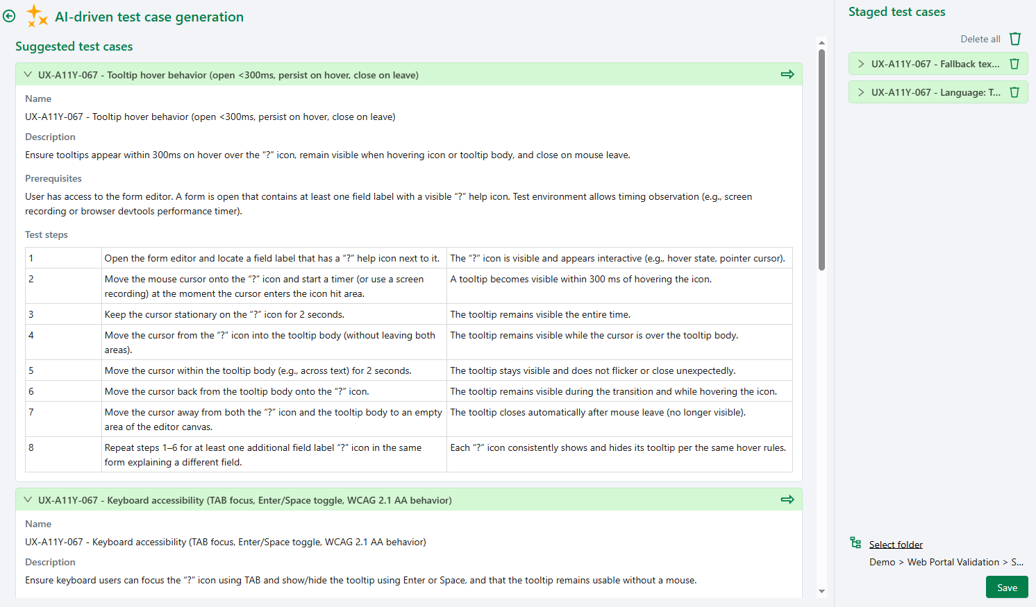The image size is (1036, 607).
Task: Click the back arrow to return to previous screen
Action: [9, 15]
